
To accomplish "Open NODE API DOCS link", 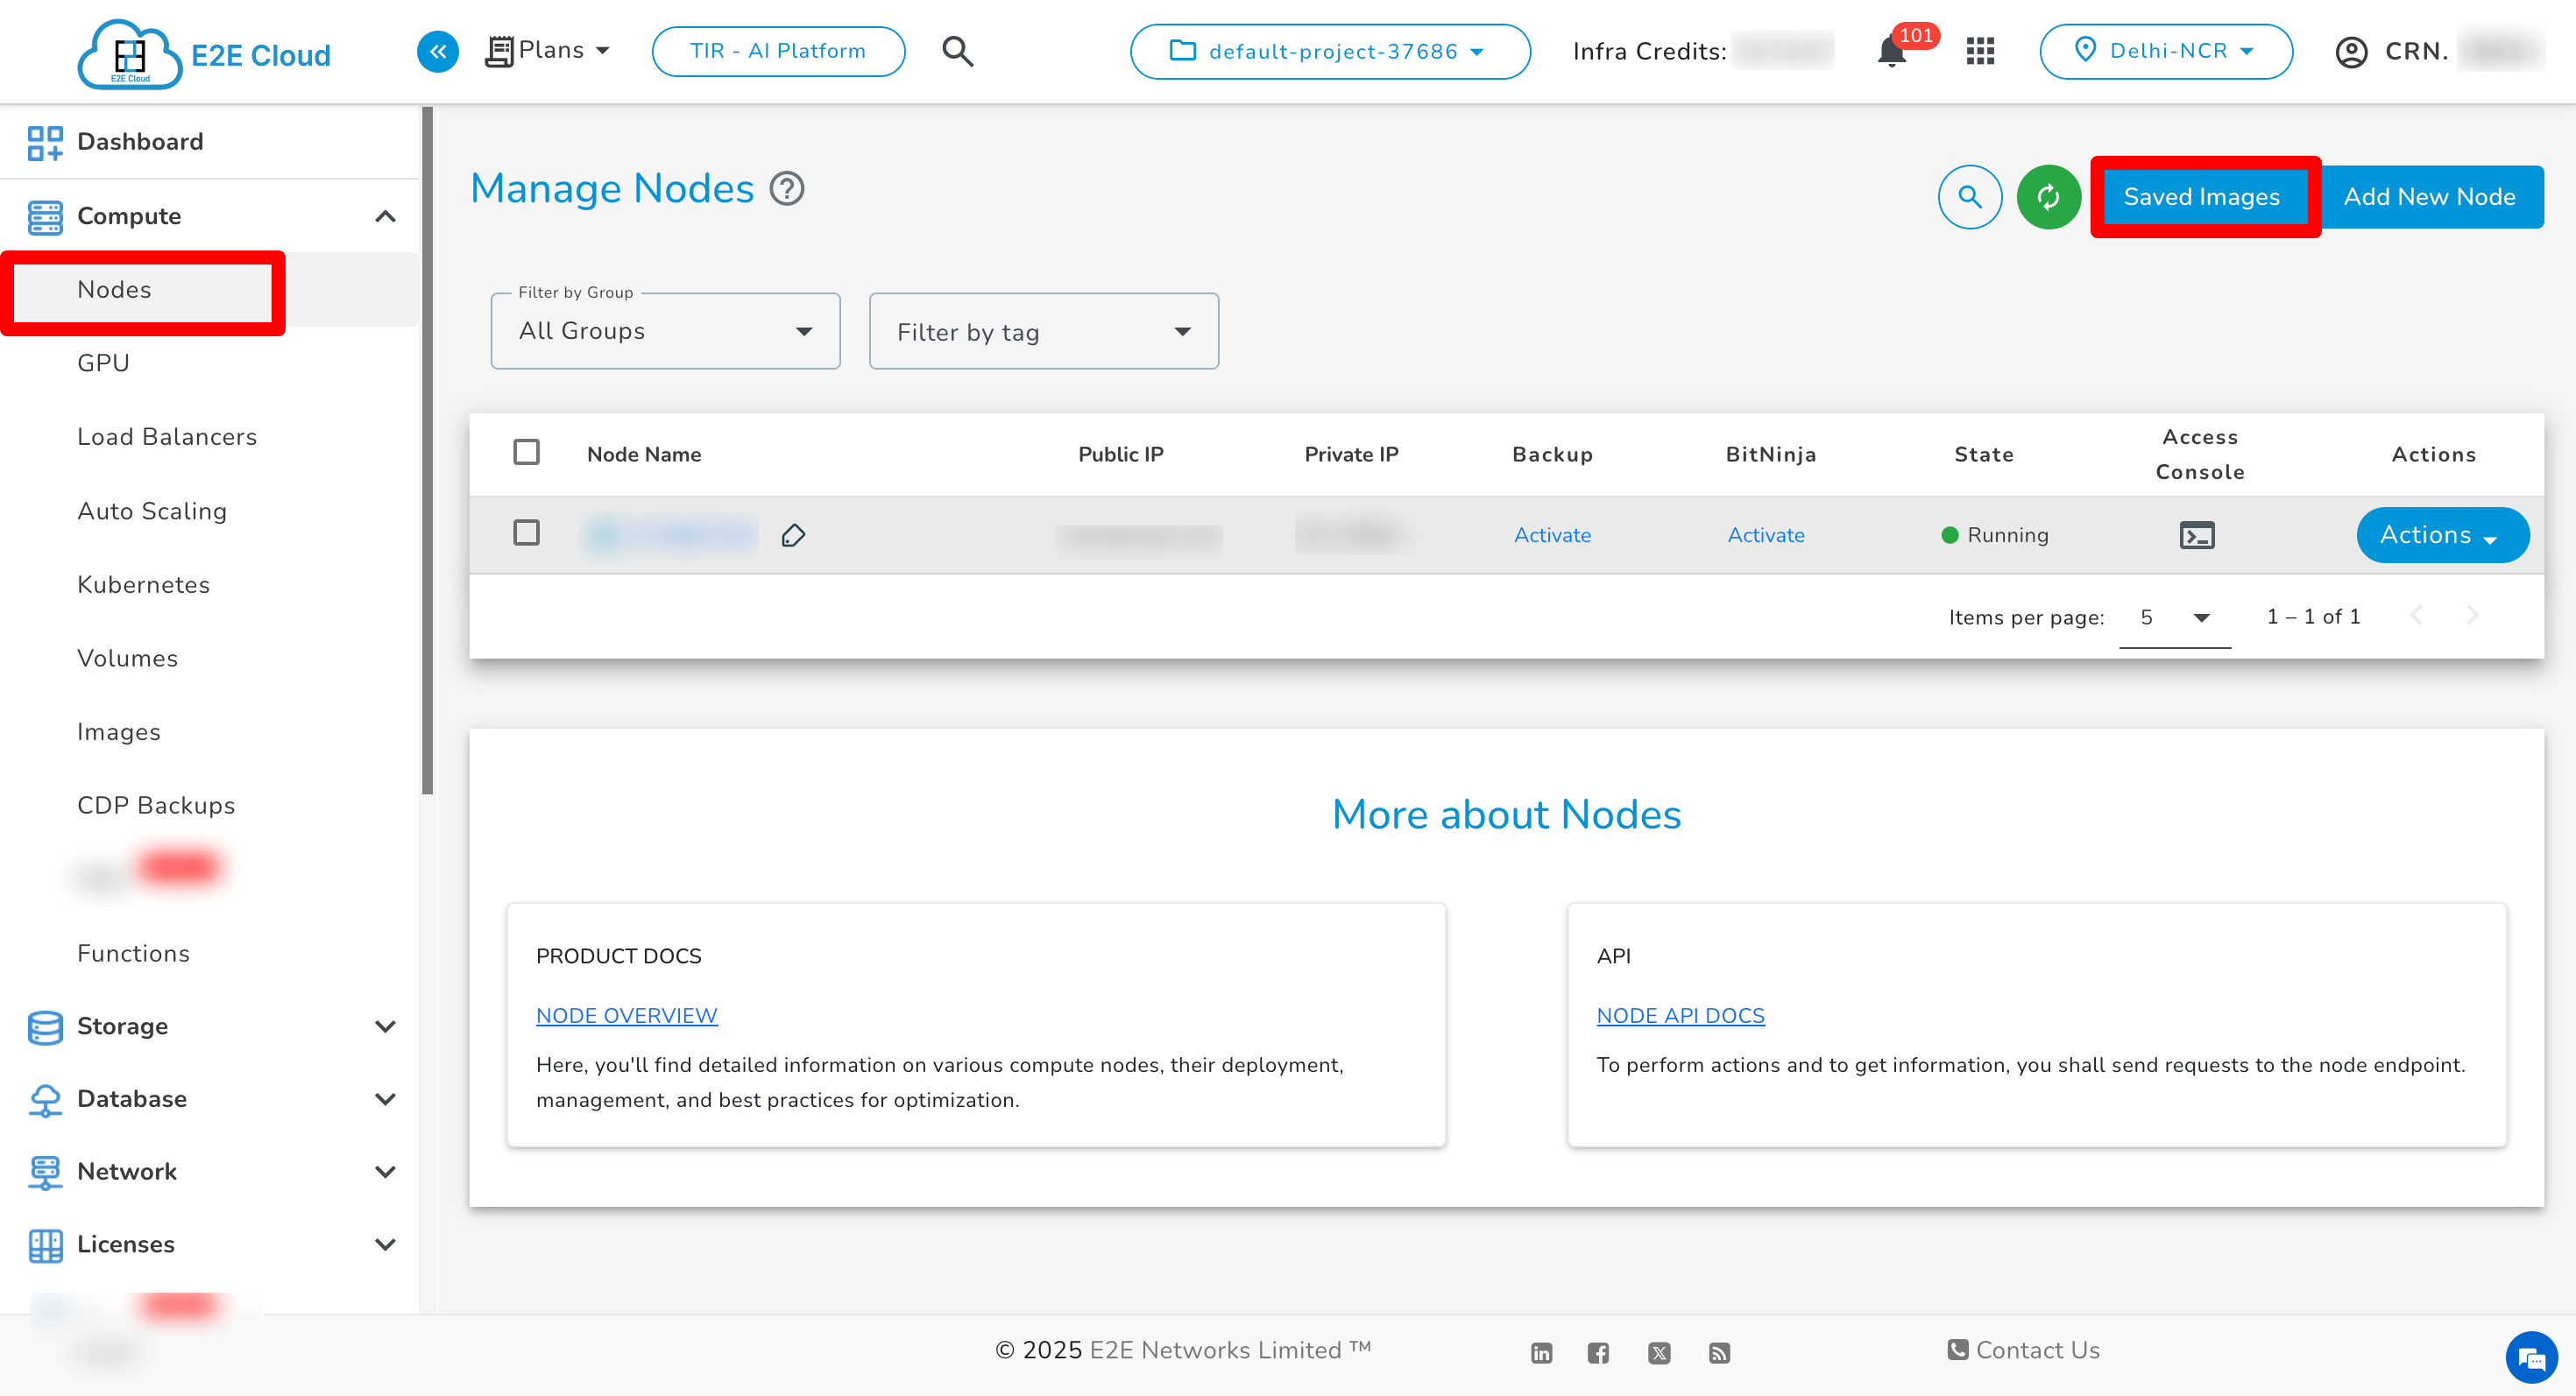I will [1680, 1015].
